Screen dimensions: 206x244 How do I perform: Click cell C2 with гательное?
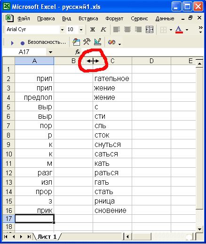tap(112, 79)
